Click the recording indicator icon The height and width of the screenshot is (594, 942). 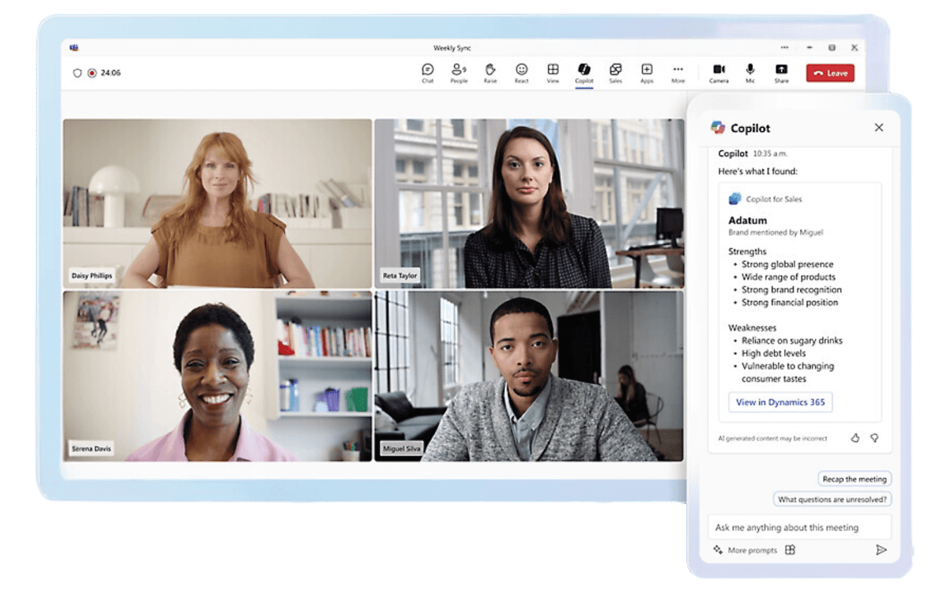coord(92,73)
